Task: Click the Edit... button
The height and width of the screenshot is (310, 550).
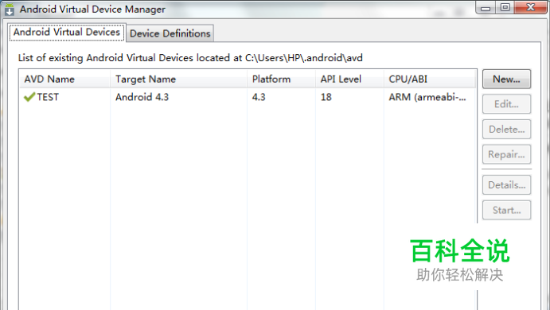Action: pos(506,104)
